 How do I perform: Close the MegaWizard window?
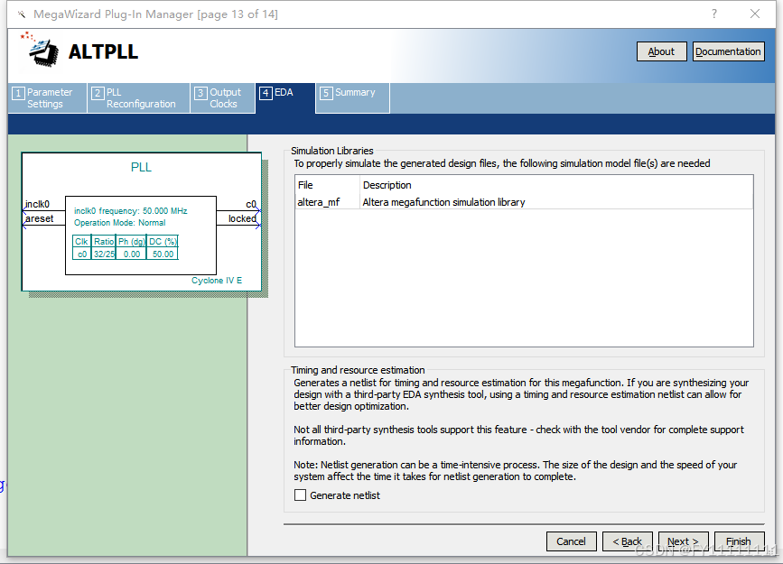pos(754,14)
